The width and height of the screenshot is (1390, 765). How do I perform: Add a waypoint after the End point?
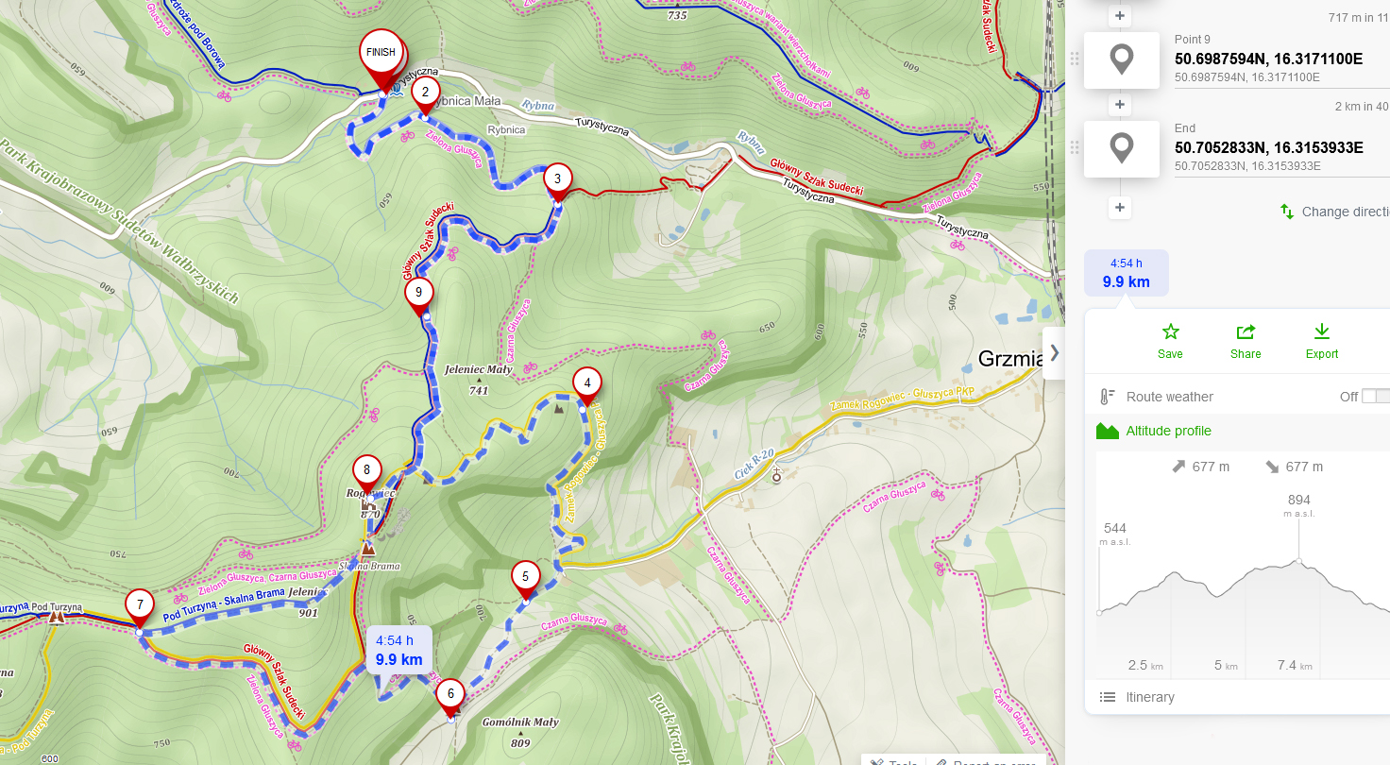pyautogui.click(x=1120, y=207)
